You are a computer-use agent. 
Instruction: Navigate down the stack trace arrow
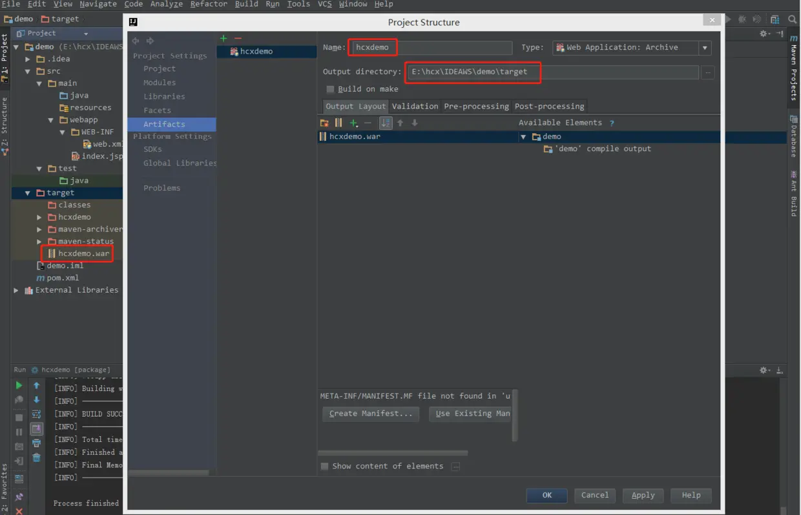pyautogui.click(x=37, y=400)
